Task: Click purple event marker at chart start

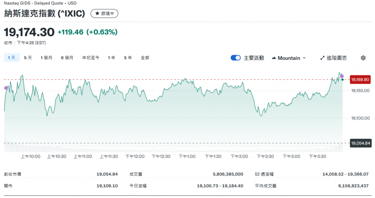Action: click(6, 88)
